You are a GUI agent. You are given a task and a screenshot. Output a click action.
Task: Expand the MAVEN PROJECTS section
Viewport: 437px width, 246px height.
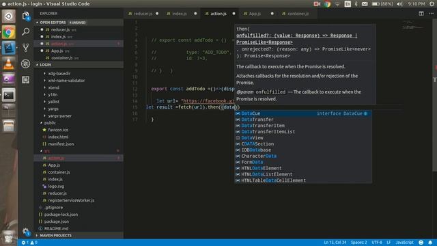click(x=55, y=235)
